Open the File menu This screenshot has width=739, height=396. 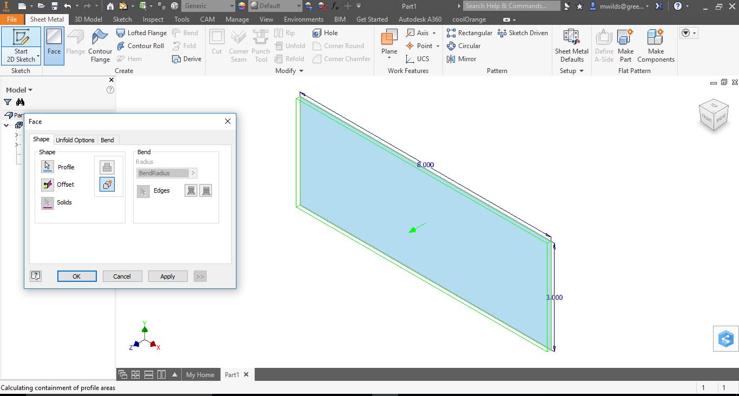point(12,19)
